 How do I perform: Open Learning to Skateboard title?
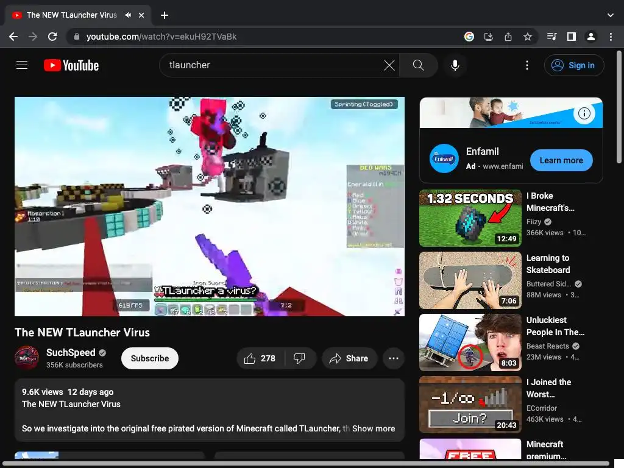(x=548, y=264)
